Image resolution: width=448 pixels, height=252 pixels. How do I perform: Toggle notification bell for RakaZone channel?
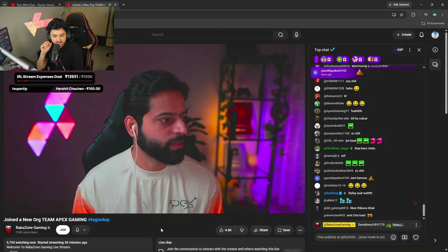pos(77,230)
